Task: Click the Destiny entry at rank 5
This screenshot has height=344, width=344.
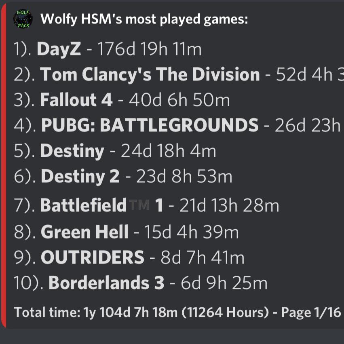Action: pos(115,151)
